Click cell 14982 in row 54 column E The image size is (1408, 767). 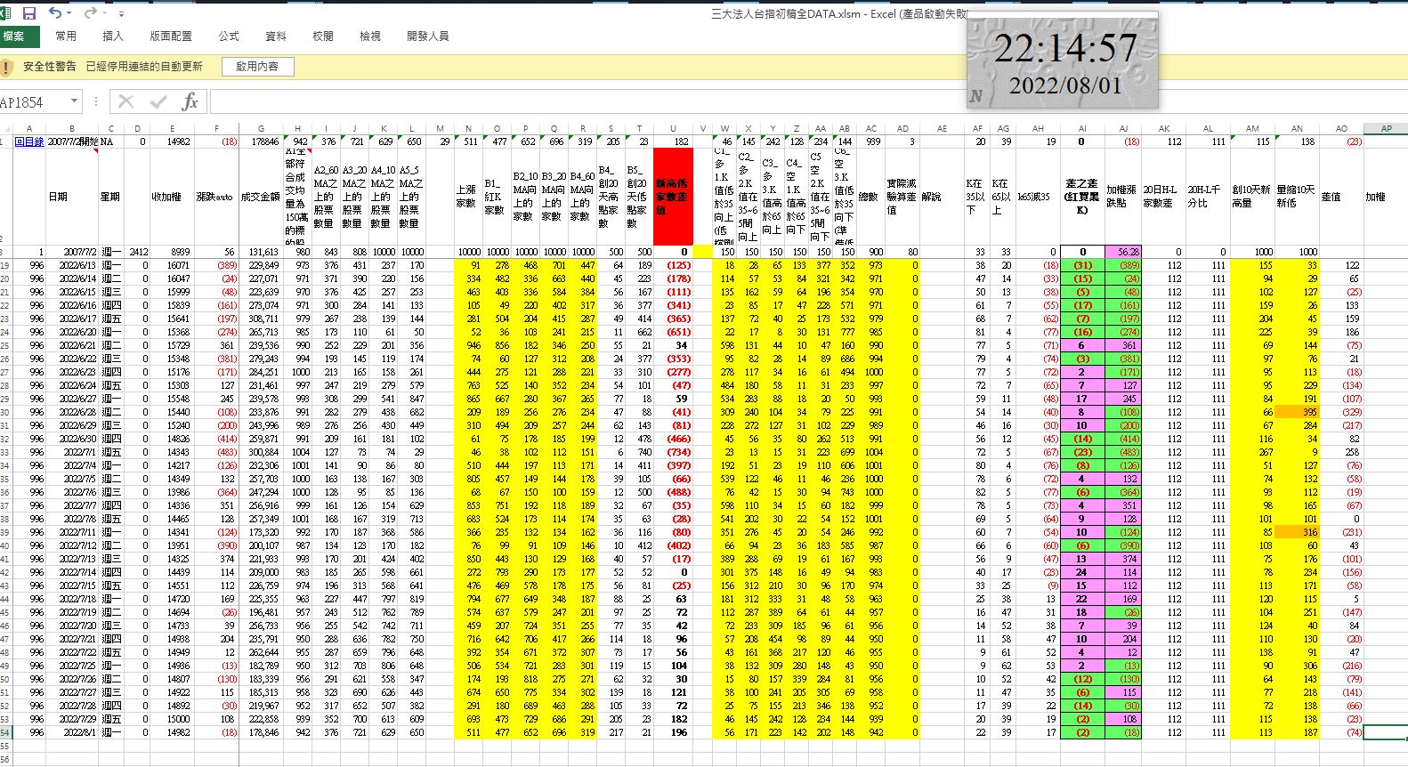click(172, 732)
